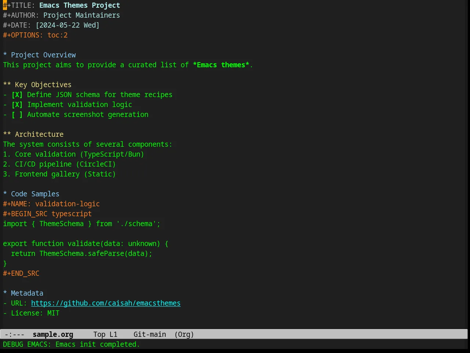Click the '#+NAME: validation-logic' line
Image resolution: width=470 pixels, height=353 pixels.
[51, 204]
